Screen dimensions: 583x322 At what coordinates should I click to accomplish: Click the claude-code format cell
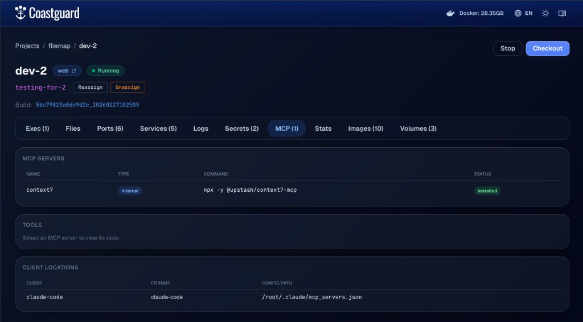(x=167, y=297)
